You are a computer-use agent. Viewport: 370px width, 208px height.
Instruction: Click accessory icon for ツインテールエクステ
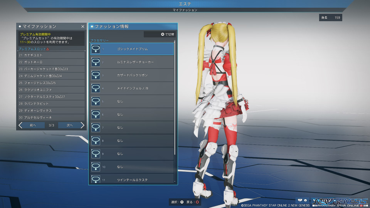pyautogui.click(x=96, y=179)
